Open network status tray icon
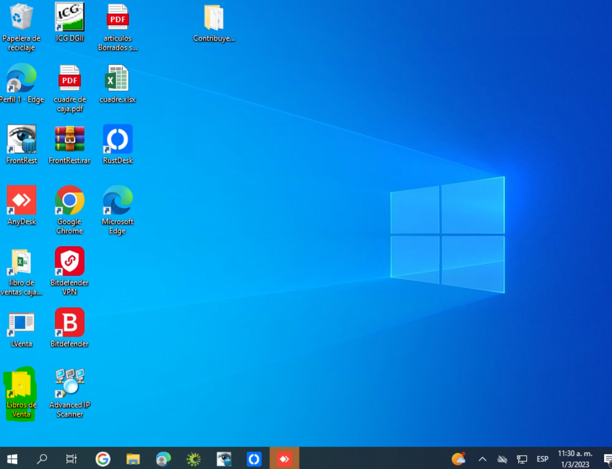Viewport: 612px width, 469px height. coord(522,459)
